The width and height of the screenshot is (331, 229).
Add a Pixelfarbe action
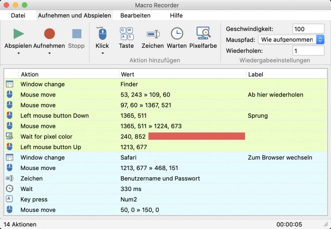(203, 34)
